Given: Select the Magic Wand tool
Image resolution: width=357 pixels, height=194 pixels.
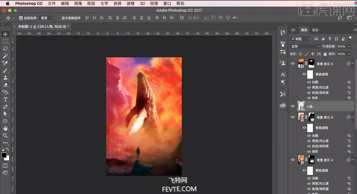Looking at the screenshot, I should [x=5, y=56].
